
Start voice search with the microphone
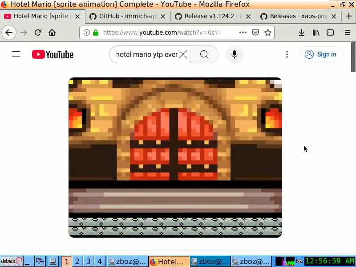[235, 54]
